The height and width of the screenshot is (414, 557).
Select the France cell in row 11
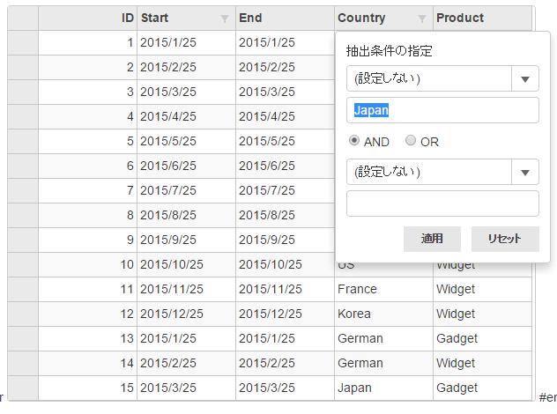[x=383, y=289]
